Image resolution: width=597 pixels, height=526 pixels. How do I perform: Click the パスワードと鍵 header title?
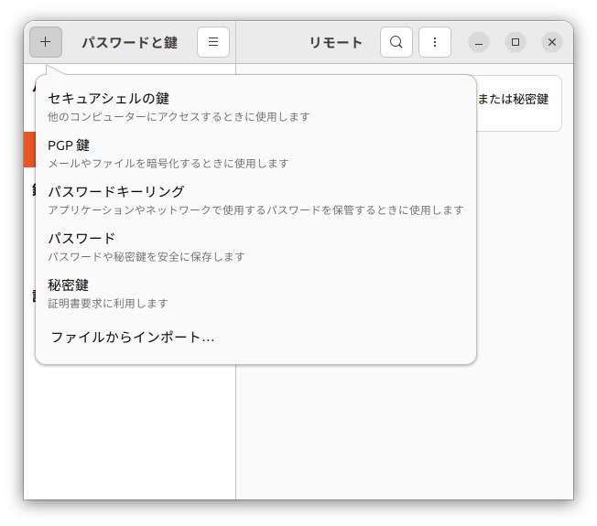point(129,42)
